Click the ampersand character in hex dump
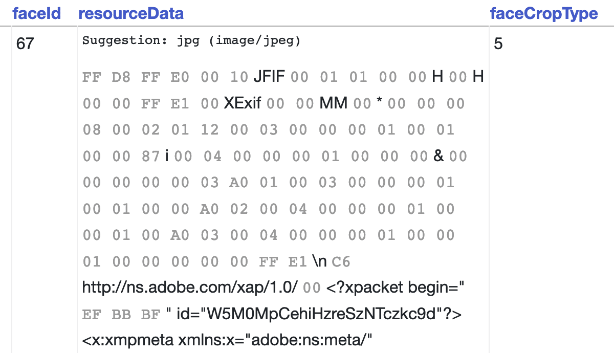Screen dimensions: 614x353 coord(438,156)
